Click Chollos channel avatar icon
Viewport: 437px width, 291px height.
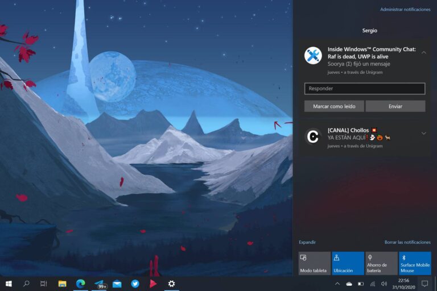coord(313,137)
